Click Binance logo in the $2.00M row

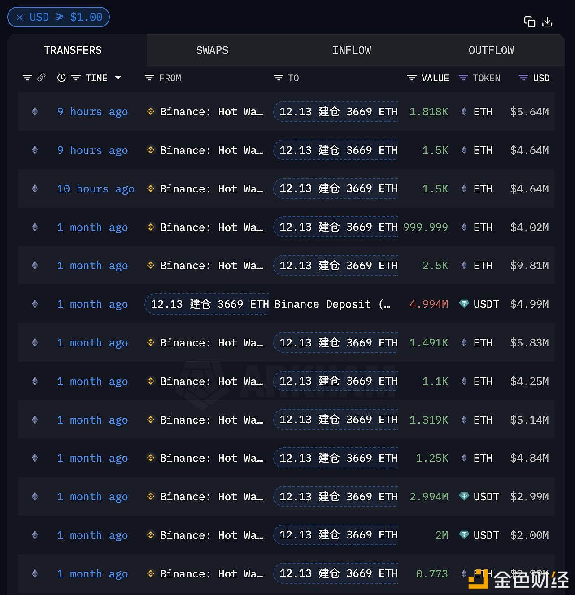pos(151,535)
